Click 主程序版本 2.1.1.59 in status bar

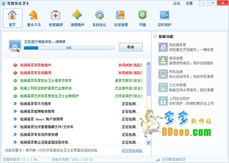(20, 160)
